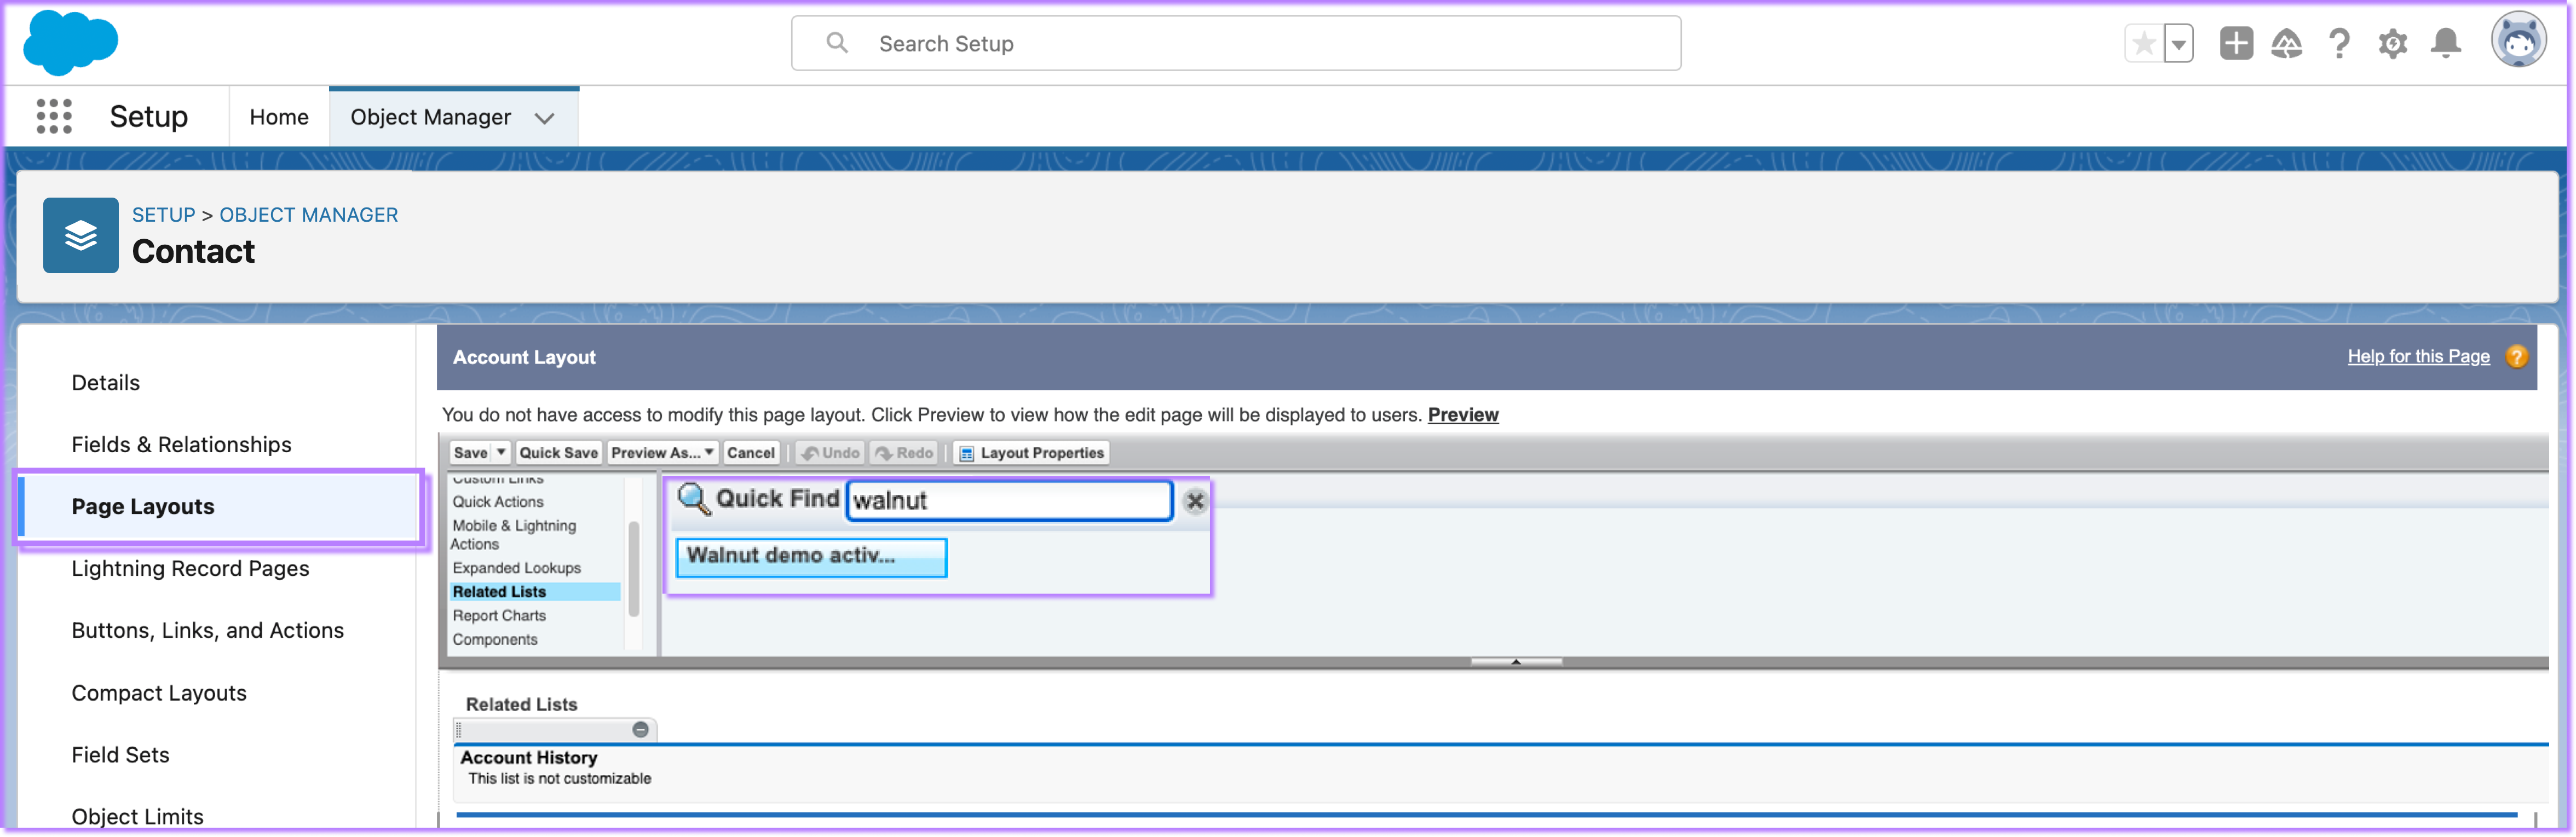Open the Trailhead guidance icon
Viewport: 2576px width, 837px height.
pyautogui.click(x=2286, y=43)
